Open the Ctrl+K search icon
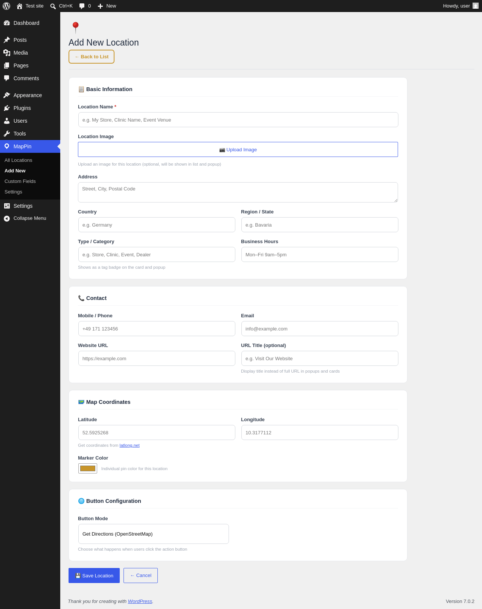The width and height of the screenshot is (482, 609). coord(53,6)
